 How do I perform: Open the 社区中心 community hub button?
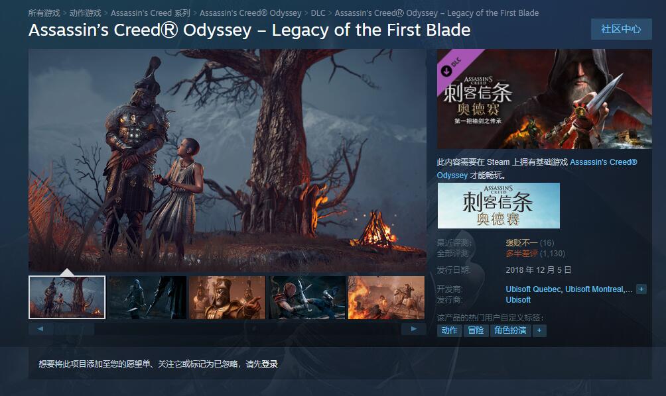(621, 29)
